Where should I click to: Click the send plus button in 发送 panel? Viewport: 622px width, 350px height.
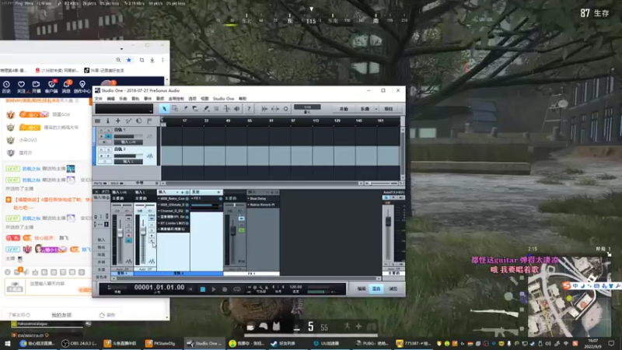coord(218,192)
